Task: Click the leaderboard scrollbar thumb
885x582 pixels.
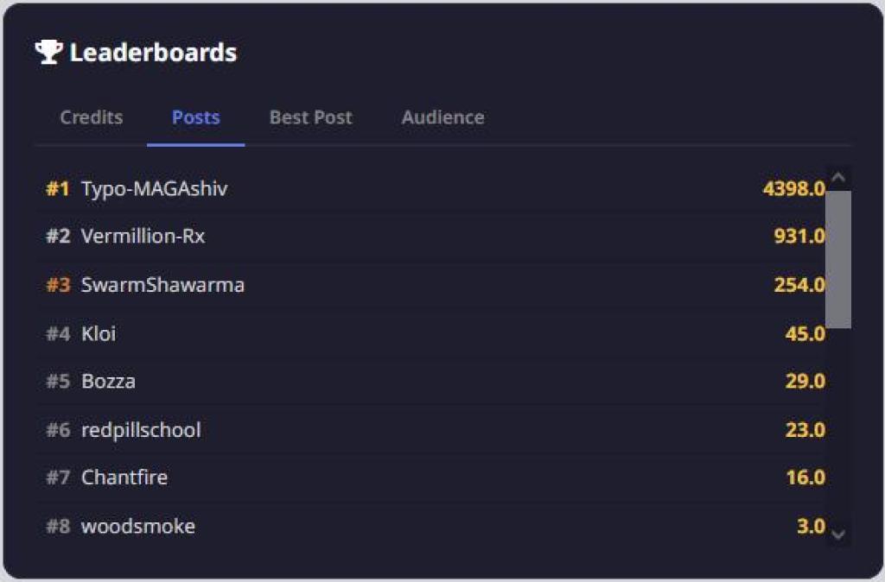Action: click(x=837, y=259)
